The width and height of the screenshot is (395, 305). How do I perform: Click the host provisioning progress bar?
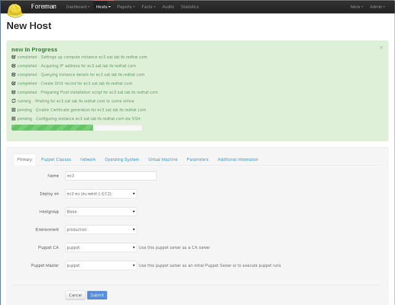pyautogui.click(x=77, y=128)
